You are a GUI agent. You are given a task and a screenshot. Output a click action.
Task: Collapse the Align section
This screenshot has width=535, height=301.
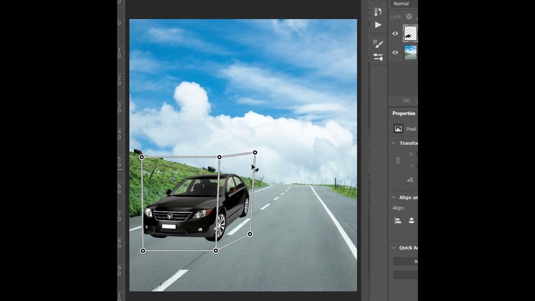[x=393, y=197]
